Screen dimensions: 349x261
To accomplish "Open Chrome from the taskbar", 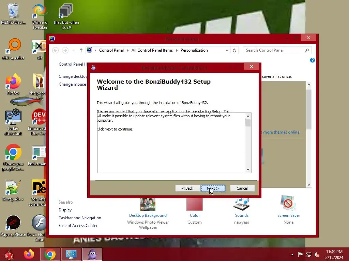I will pos(50,254).
